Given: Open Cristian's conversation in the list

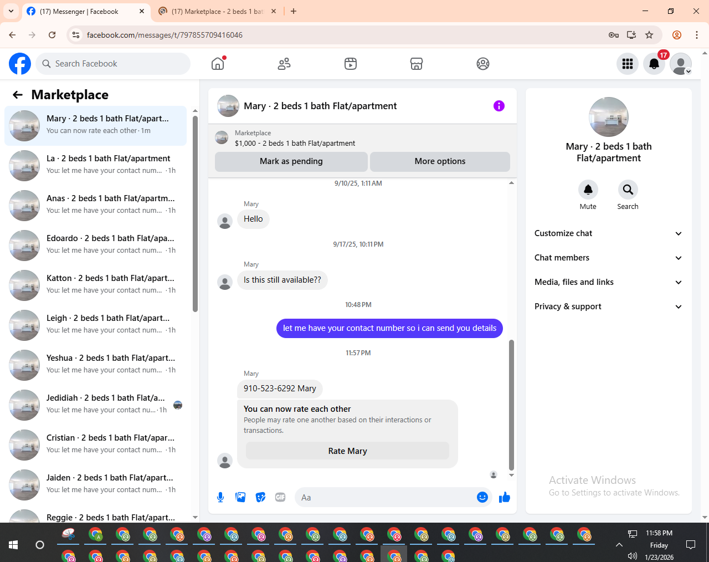Looking at the screenshot, I should (x=96, y=445).
